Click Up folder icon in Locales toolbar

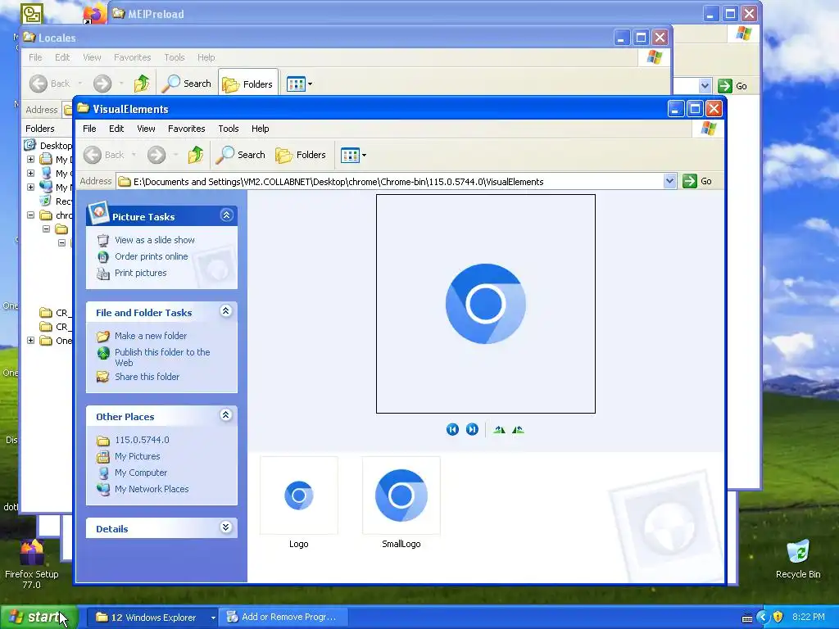[x=142, y=84]
